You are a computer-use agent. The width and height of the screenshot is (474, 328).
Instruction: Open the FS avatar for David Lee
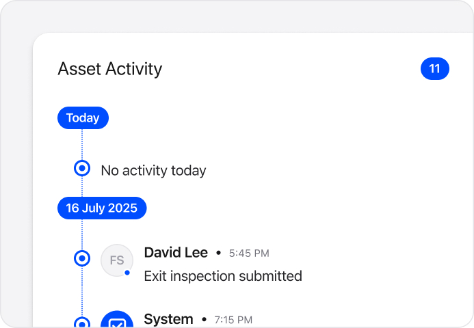pos(117,260)
